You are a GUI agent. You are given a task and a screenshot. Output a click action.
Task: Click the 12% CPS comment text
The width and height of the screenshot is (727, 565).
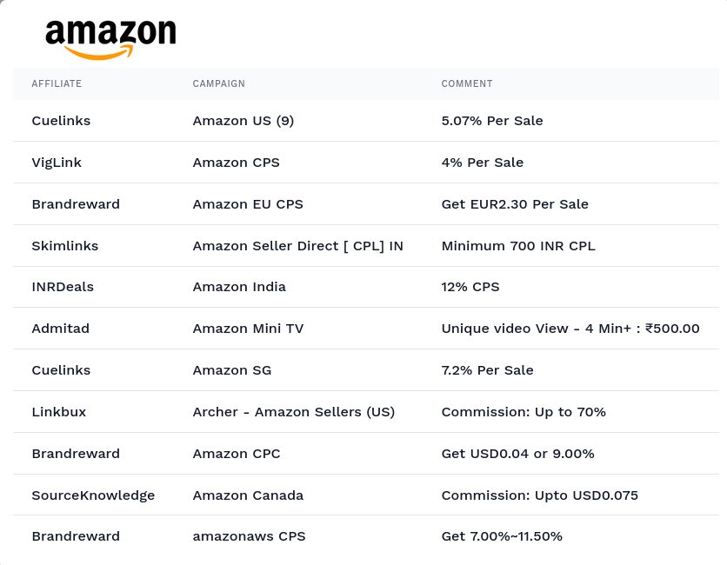click(470, 287)
